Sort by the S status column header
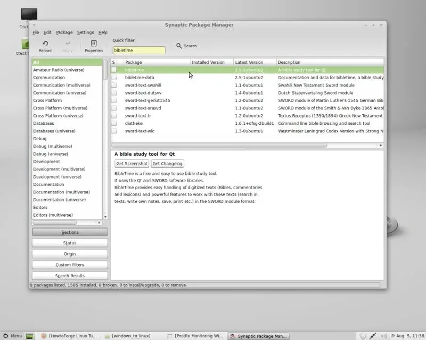This screenshot has height=340, width=426. point(113,62)
